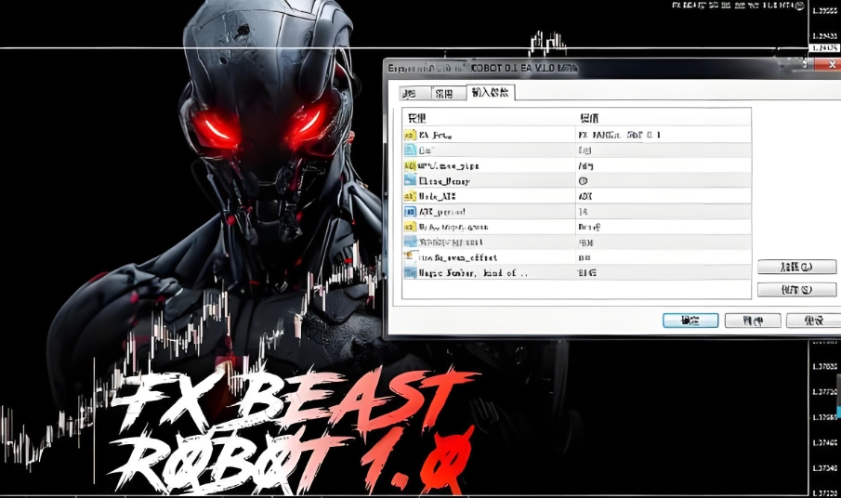Select the parameter name ending in max_pips
Viewport: 841px width, 498px height.
[449, 165]
